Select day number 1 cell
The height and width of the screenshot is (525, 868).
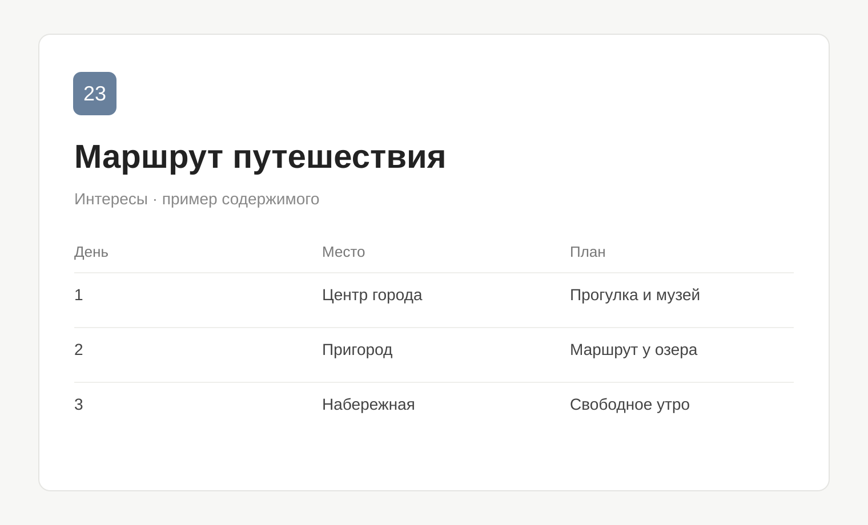click(x=79, y=295)
